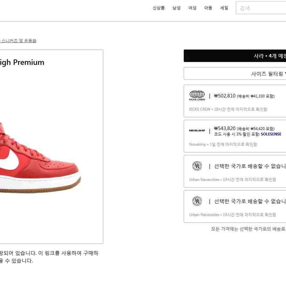Click the first Urban Necessities logo
286x286 pixels.
[197, 166]
